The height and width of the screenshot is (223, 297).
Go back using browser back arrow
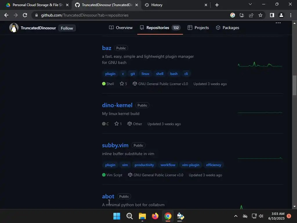click(6, 15)
